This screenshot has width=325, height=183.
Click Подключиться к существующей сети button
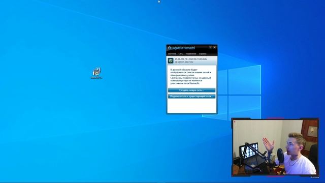tap(192, 96)
